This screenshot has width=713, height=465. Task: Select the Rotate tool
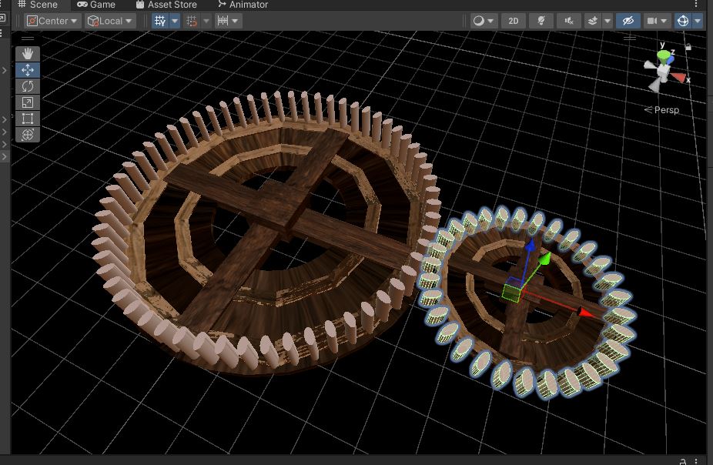tap(28, 86)
